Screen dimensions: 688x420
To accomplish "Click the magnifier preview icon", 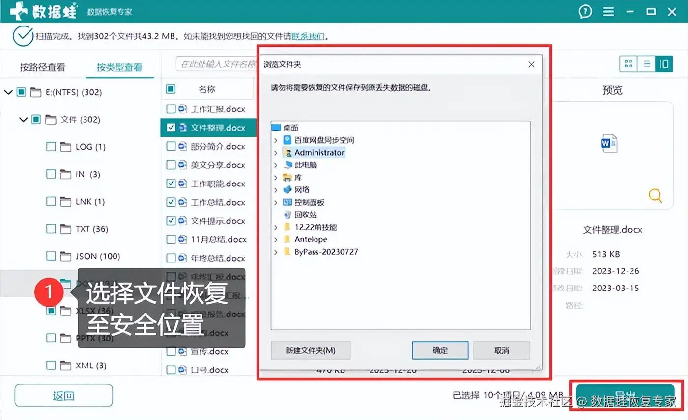I will click(655, 196).
